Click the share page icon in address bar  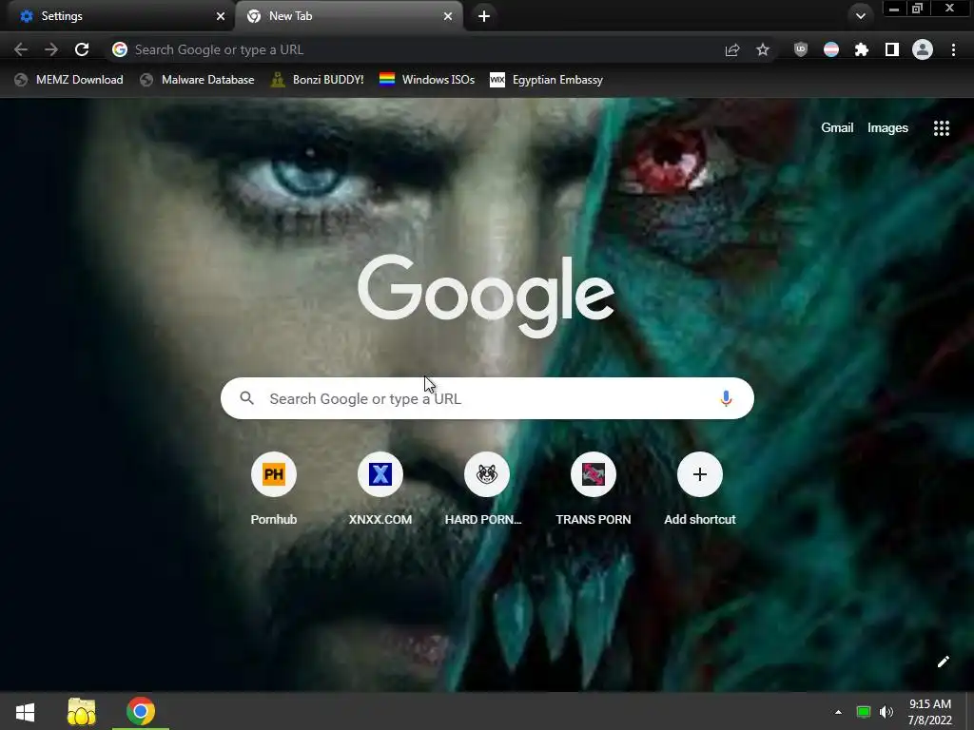[732, 49]
